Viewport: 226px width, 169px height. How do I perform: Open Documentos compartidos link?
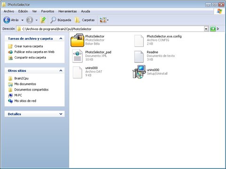point(32,90)
